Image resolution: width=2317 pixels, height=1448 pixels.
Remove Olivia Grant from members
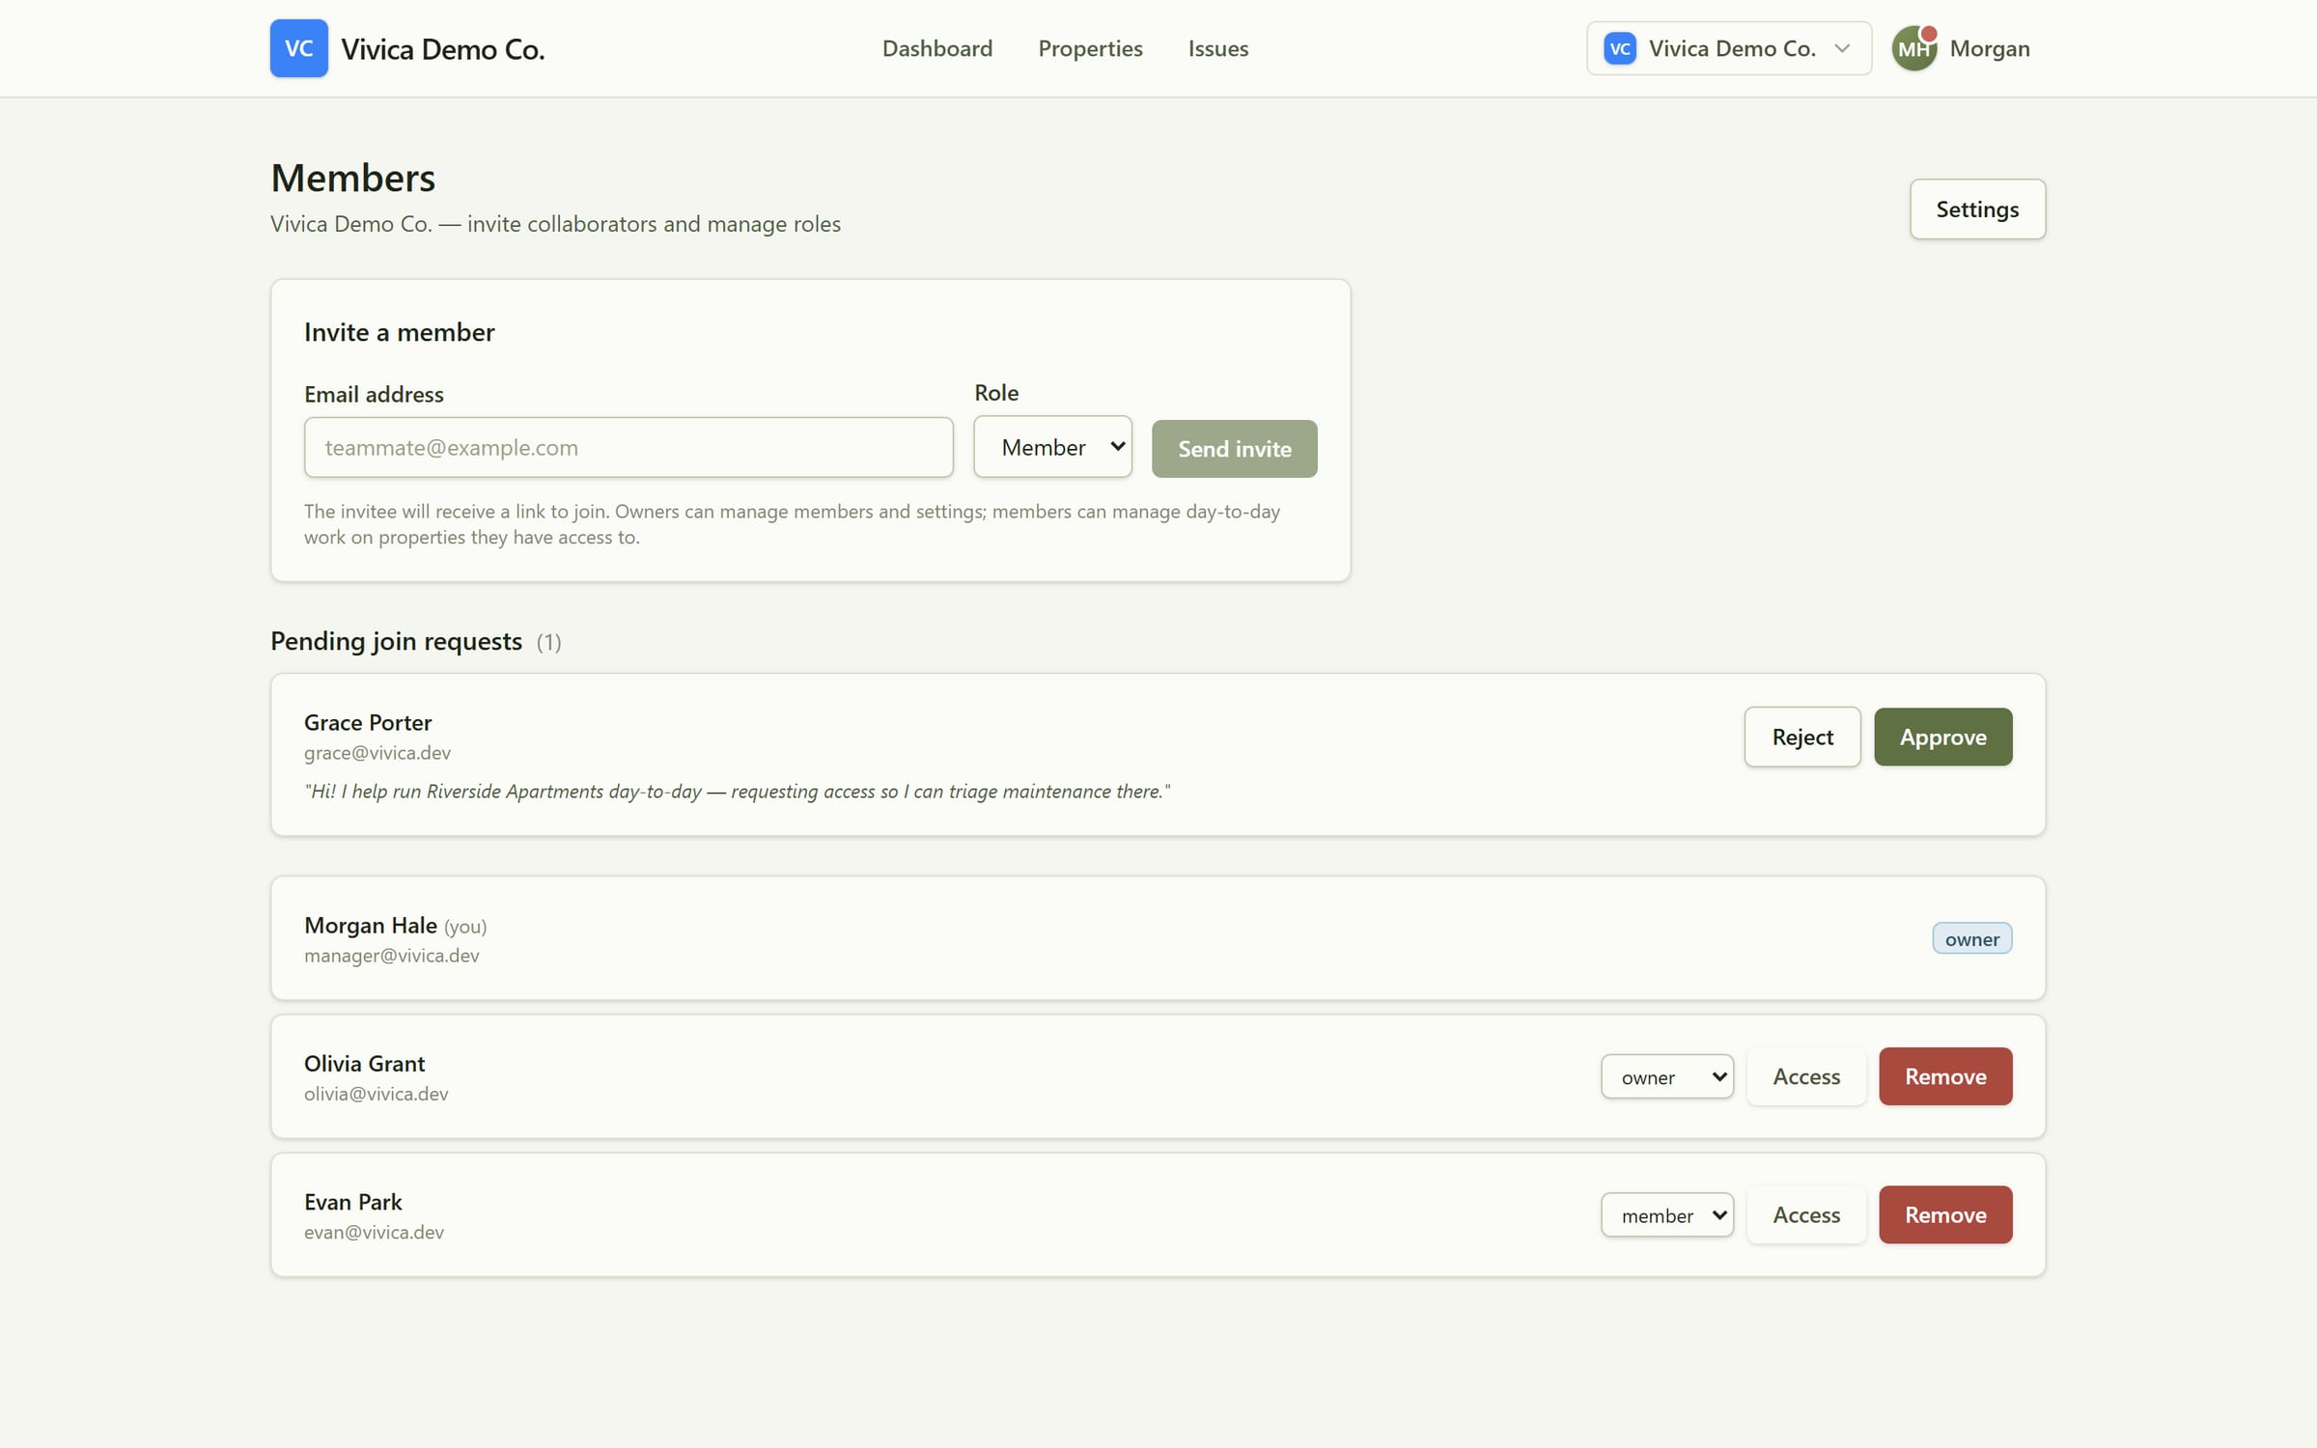click(x=1944, y=1076)
